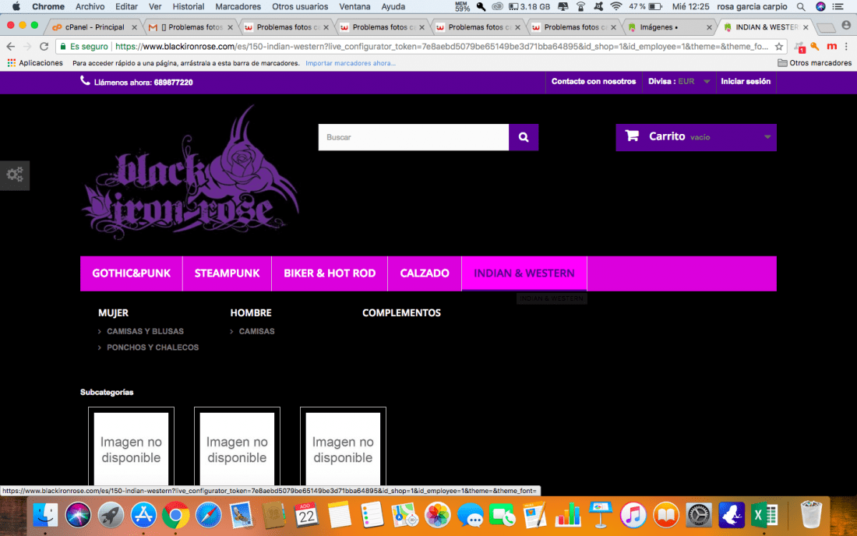This screenshot has width=857, height=536.
Task: Open the STEAMPUNK menu tab
Action: (227, 273)
